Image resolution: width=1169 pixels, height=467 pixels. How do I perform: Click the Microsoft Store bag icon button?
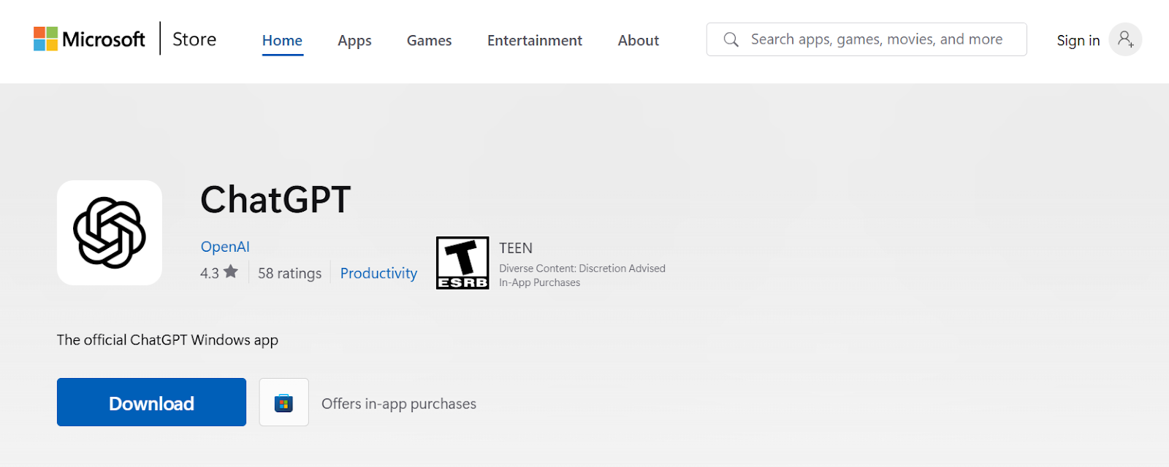pos(283,402)
